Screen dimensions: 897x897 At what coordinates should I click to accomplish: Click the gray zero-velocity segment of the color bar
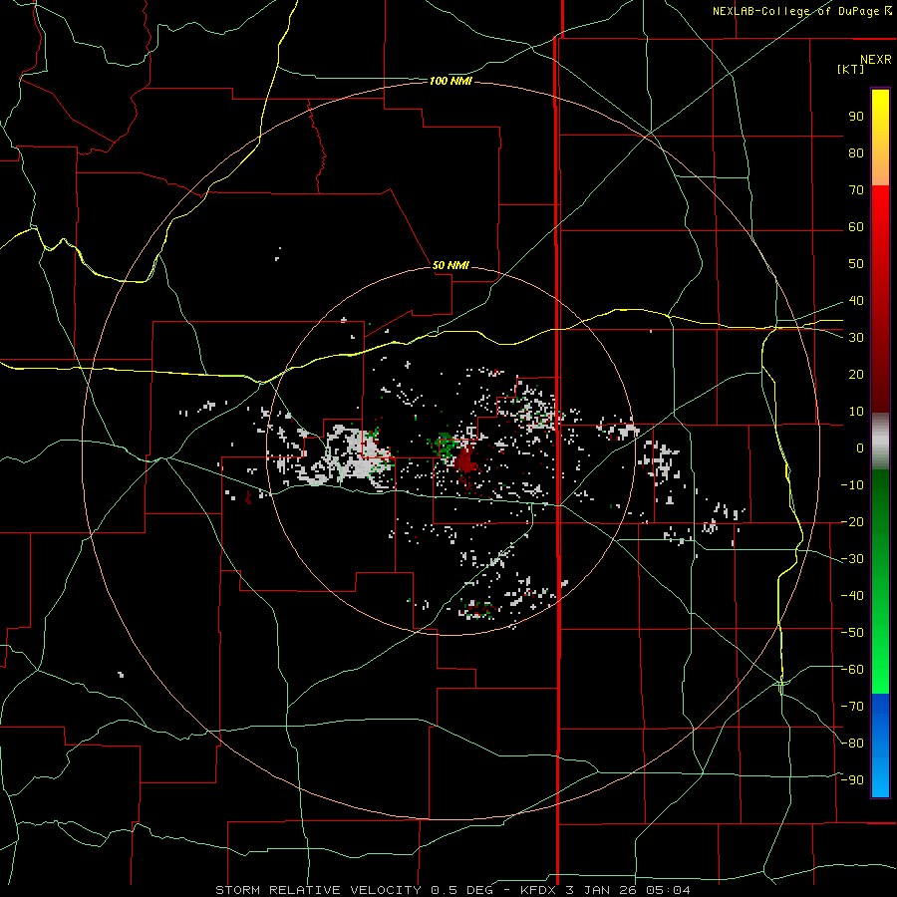[x=880, y=442]
